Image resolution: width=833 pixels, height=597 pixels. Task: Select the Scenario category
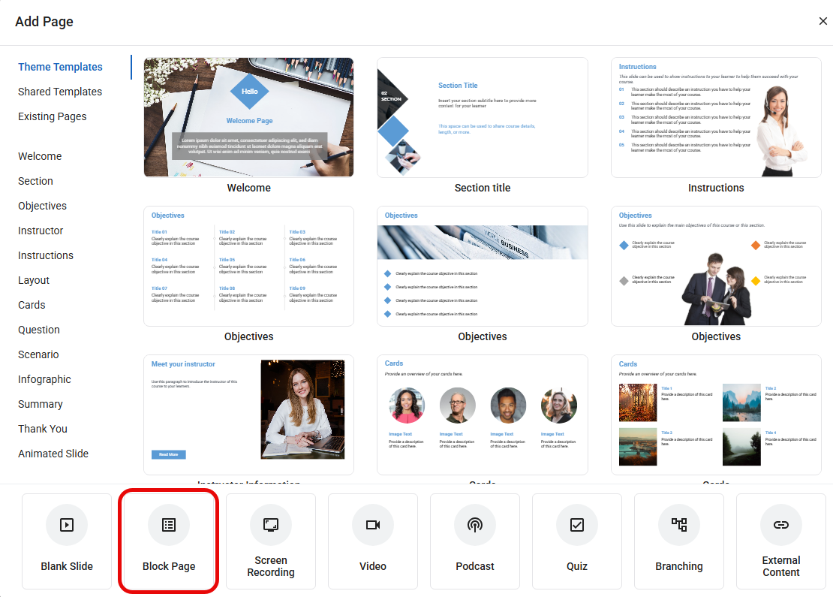[x=38, y=354]
